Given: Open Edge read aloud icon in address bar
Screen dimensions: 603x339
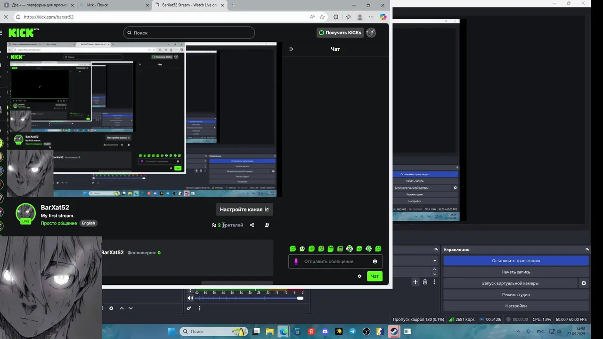Looking at the screenshot, I should [x=312, y=17].
